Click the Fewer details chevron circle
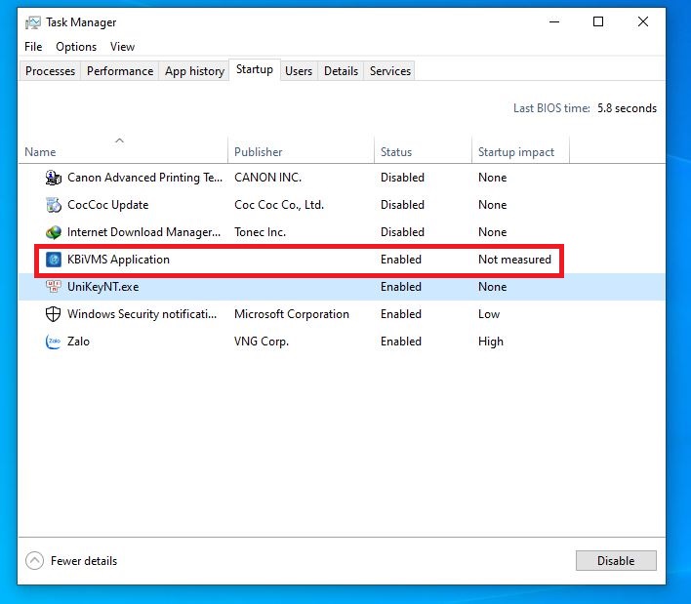 [x=34, y=561]
